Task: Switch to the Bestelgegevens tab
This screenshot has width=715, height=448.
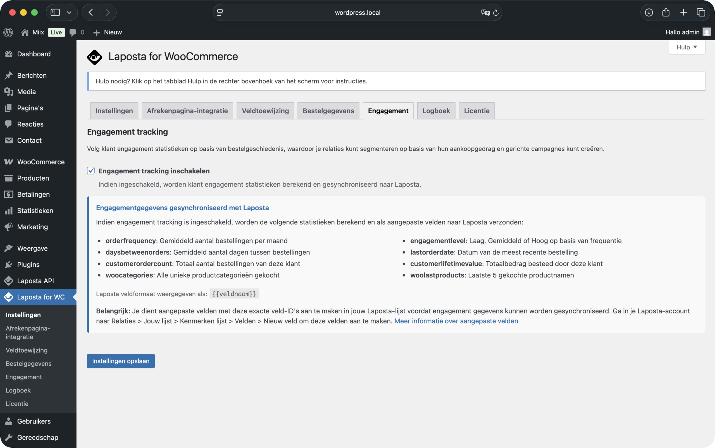Action: coord(328,111)
